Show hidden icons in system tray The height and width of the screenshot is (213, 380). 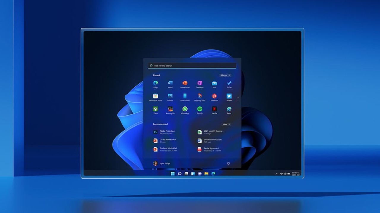coord(276,174)
